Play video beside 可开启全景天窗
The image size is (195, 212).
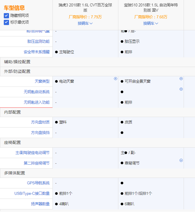point(181,79)
